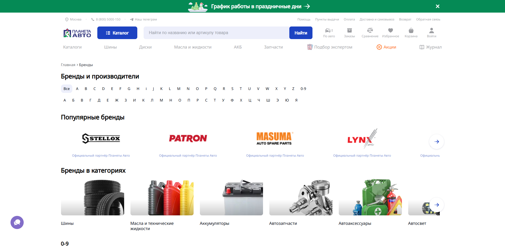The height and width of the screenshot is (250, 505).
Task: Open the Журнал magazine section
Action: click(x=431, y=47)
